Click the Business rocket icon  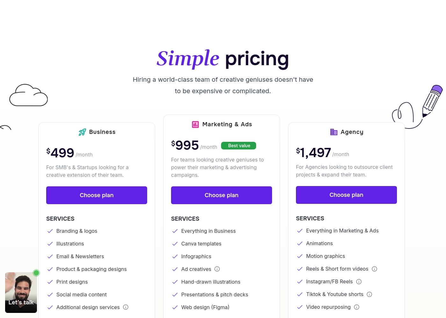click(x=82, y=132)
